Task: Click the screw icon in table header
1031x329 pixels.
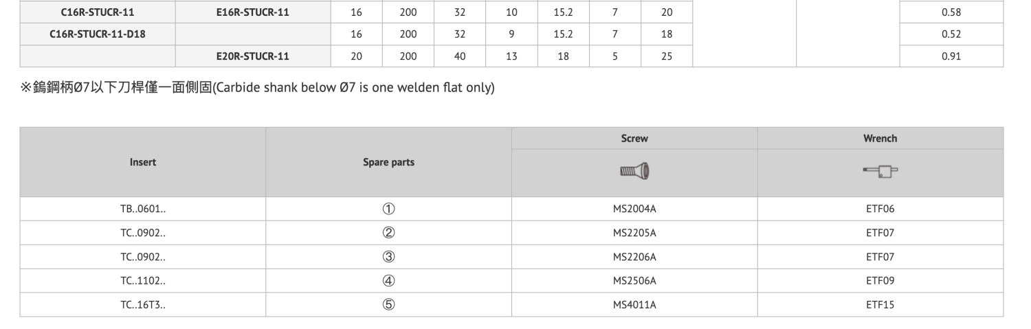Action: pyautogui.click(x=634, y=170)
